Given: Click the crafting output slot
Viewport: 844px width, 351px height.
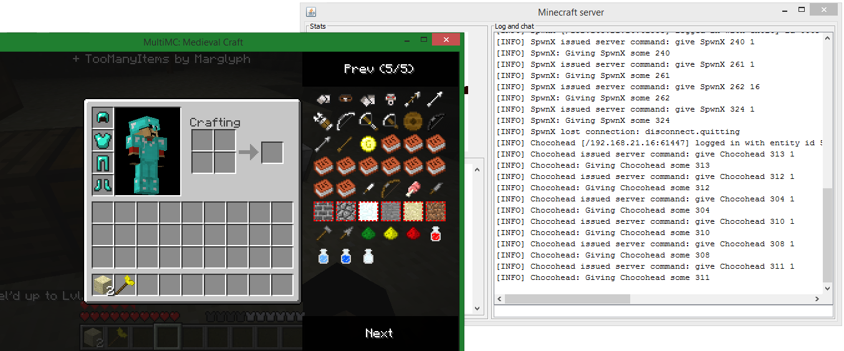Looking at the screenshot, I should pyautogui.click(x=272, y=152).
